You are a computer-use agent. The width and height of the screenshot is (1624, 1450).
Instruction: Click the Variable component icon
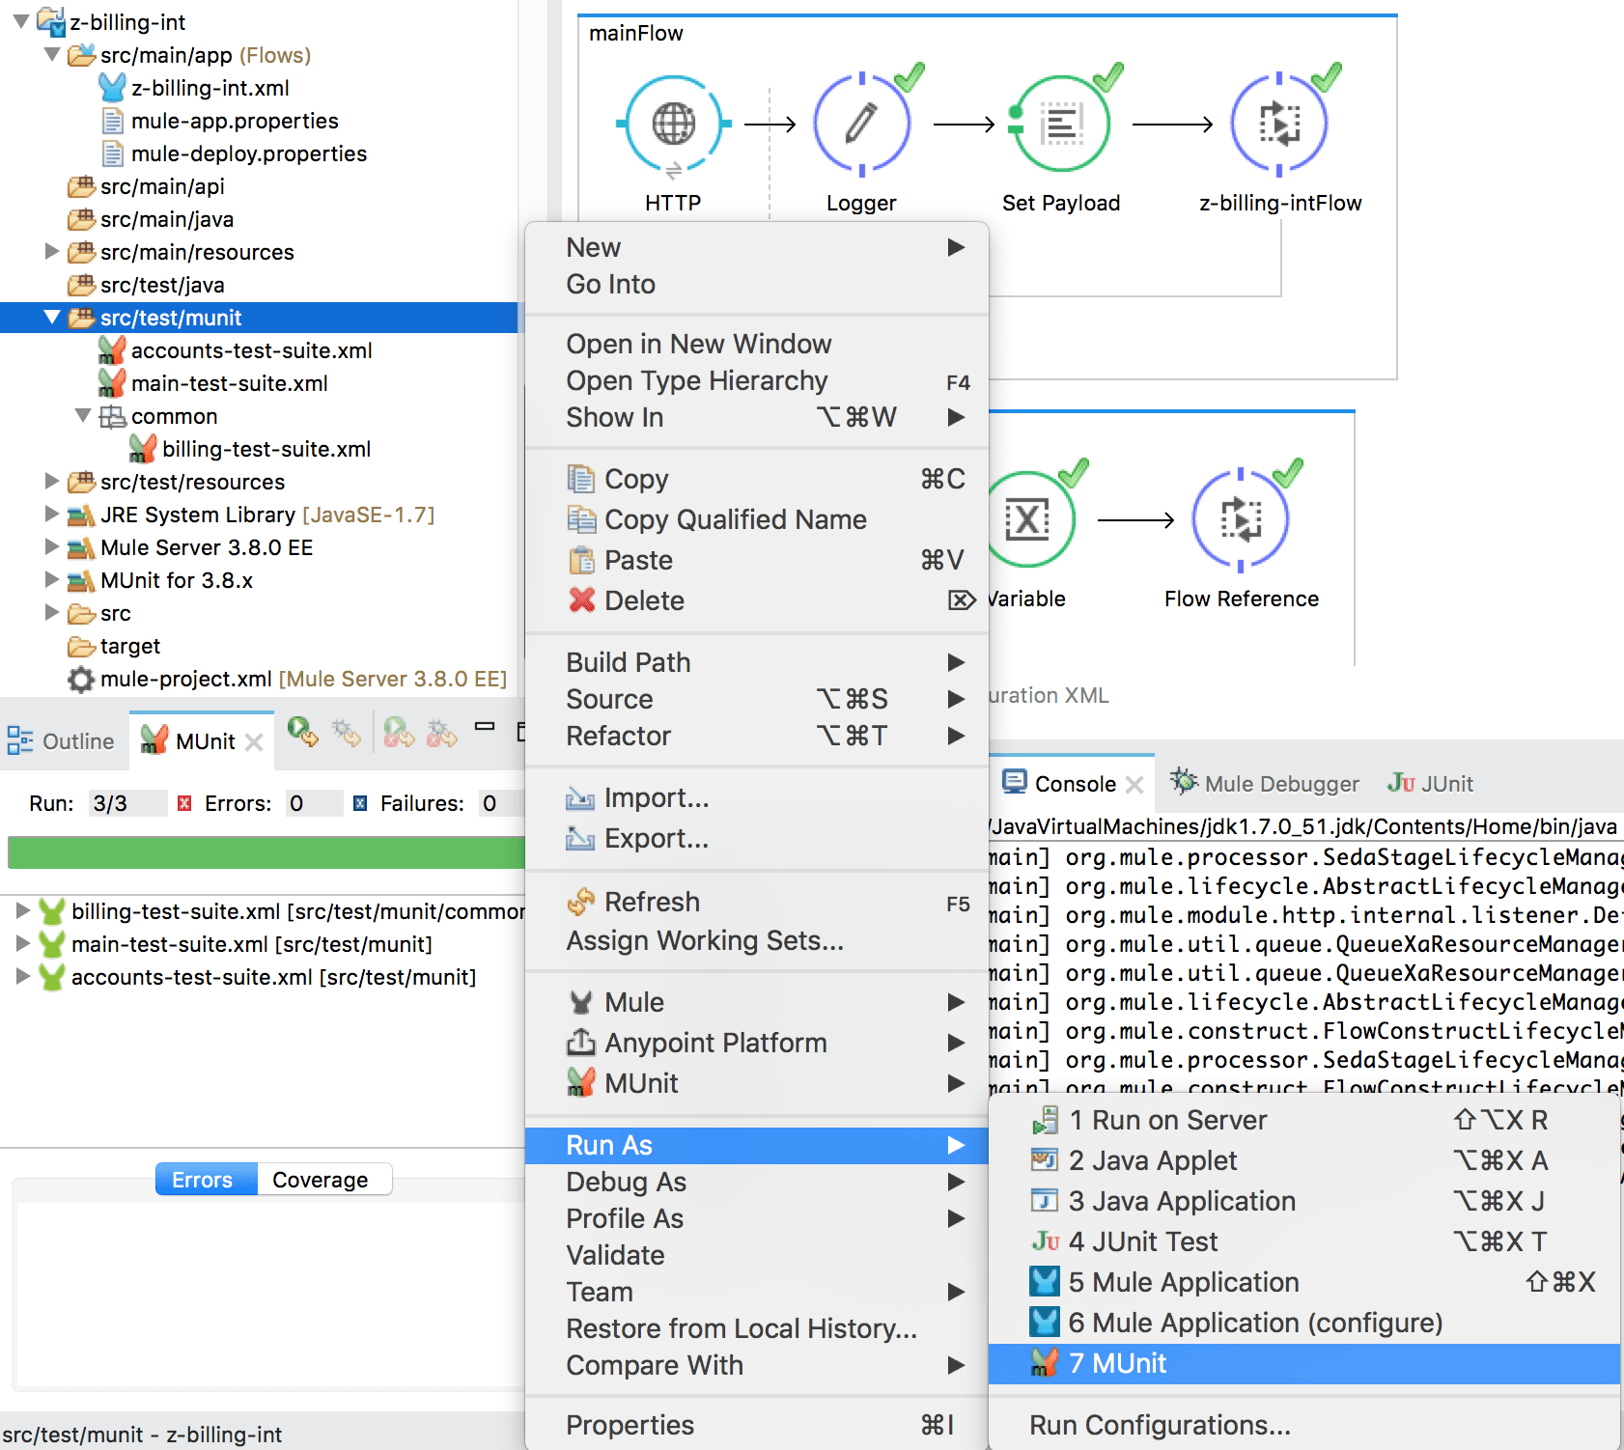pos(1026,518)
